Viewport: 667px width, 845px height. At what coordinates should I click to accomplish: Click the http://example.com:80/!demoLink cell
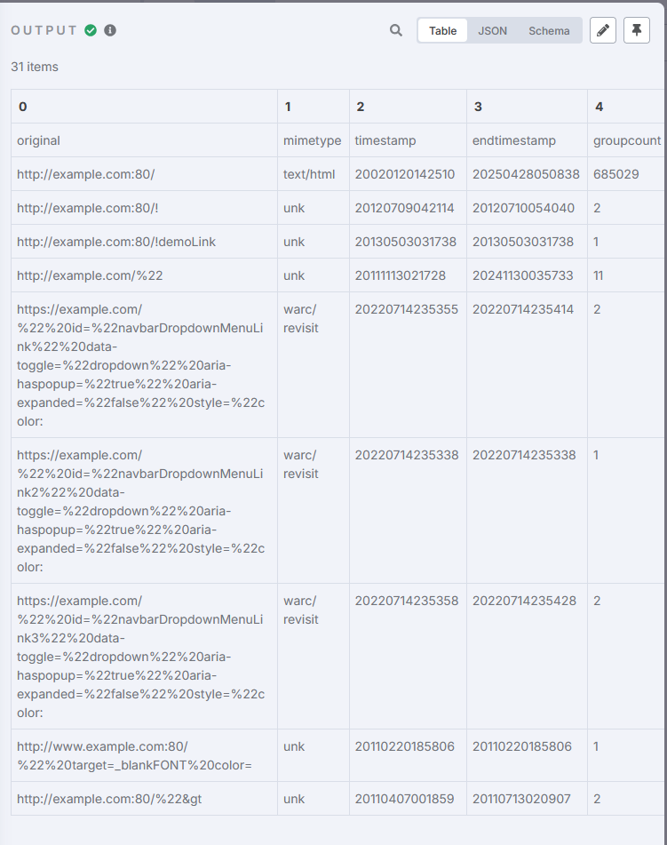[116, 242]
